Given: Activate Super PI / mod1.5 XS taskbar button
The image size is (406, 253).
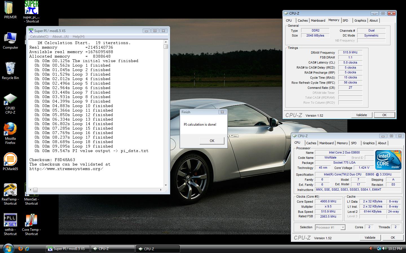Looking at the screenshot, I should (68, 249).
